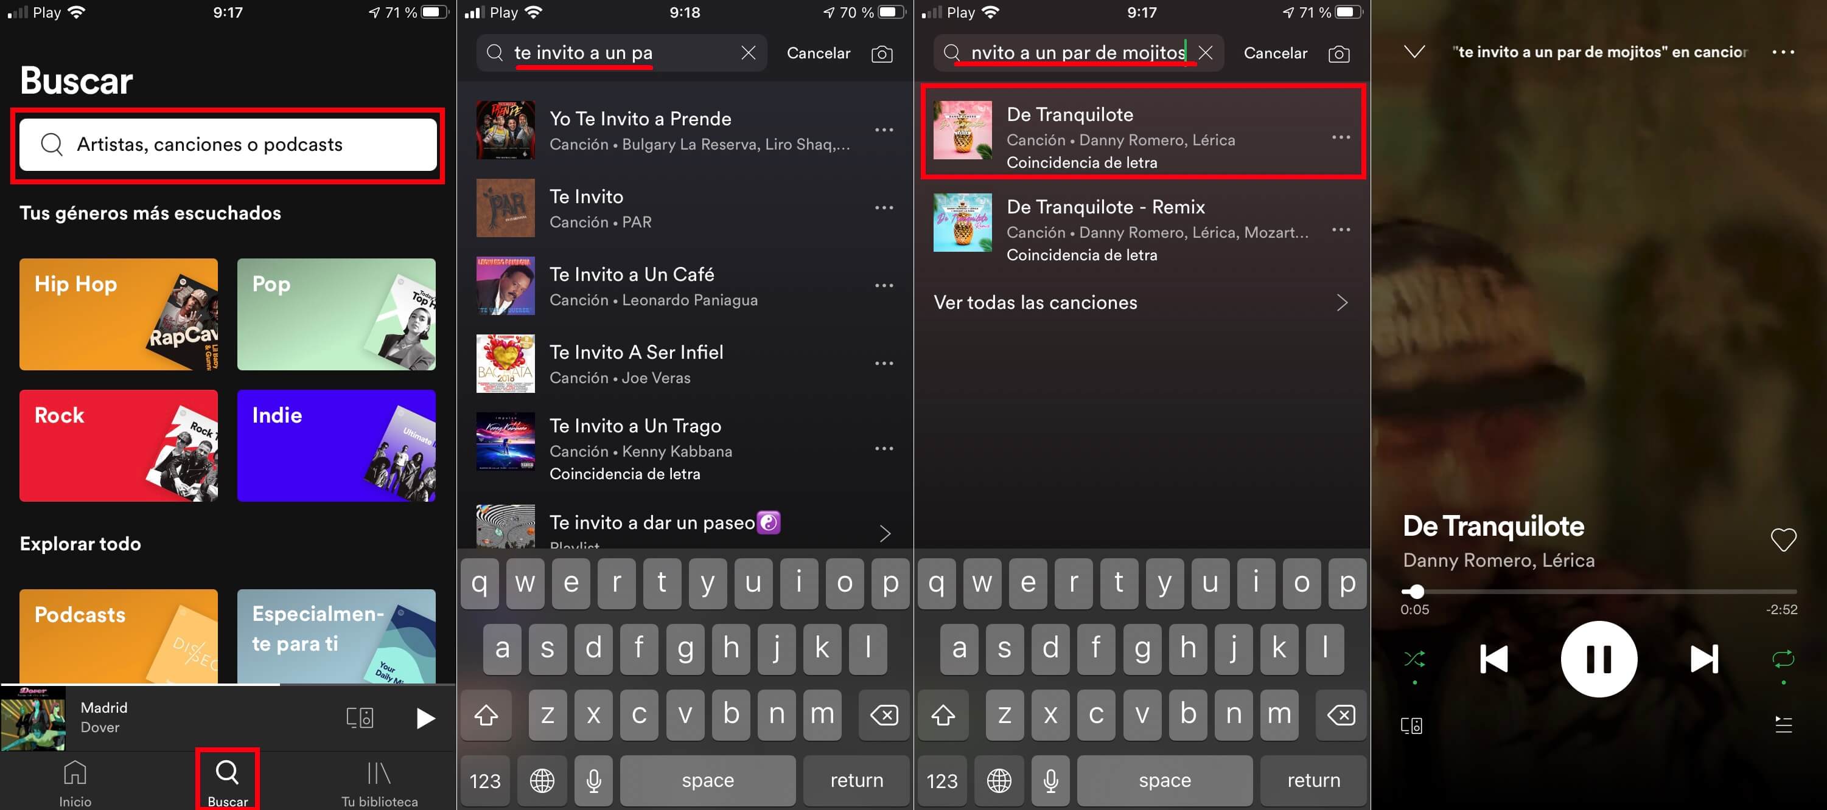Open options for 'Te Invito a Un Trago'
Screen dimensions: 1827x810
[x=884, y=449]
